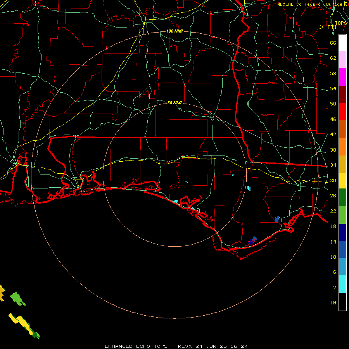
Task: Click the dark red 54 legend swatch
Action: point(342,95)
